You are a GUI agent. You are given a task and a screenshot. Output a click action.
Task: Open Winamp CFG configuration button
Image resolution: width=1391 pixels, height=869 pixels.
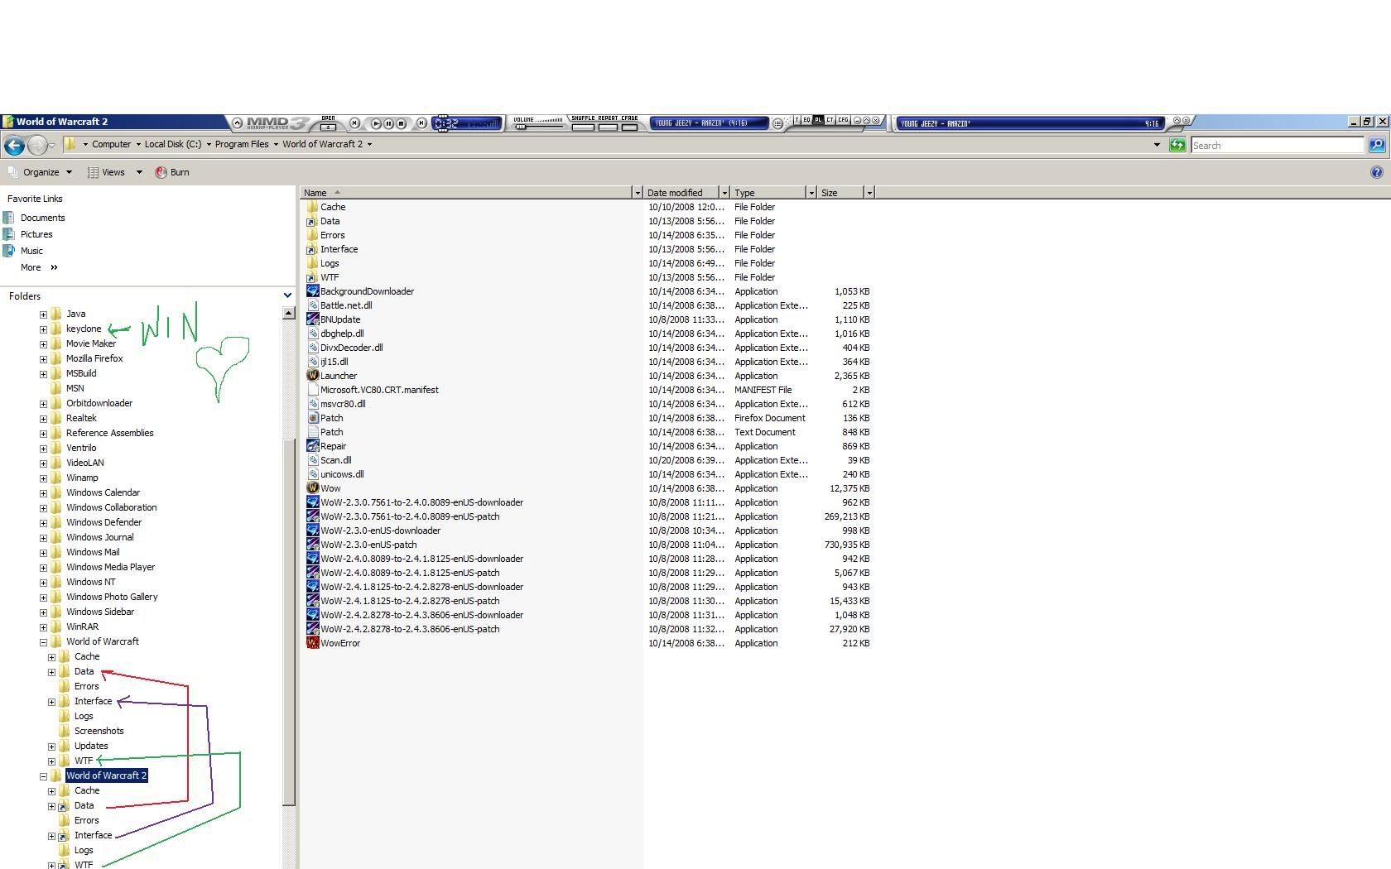[x=843, y=120]
